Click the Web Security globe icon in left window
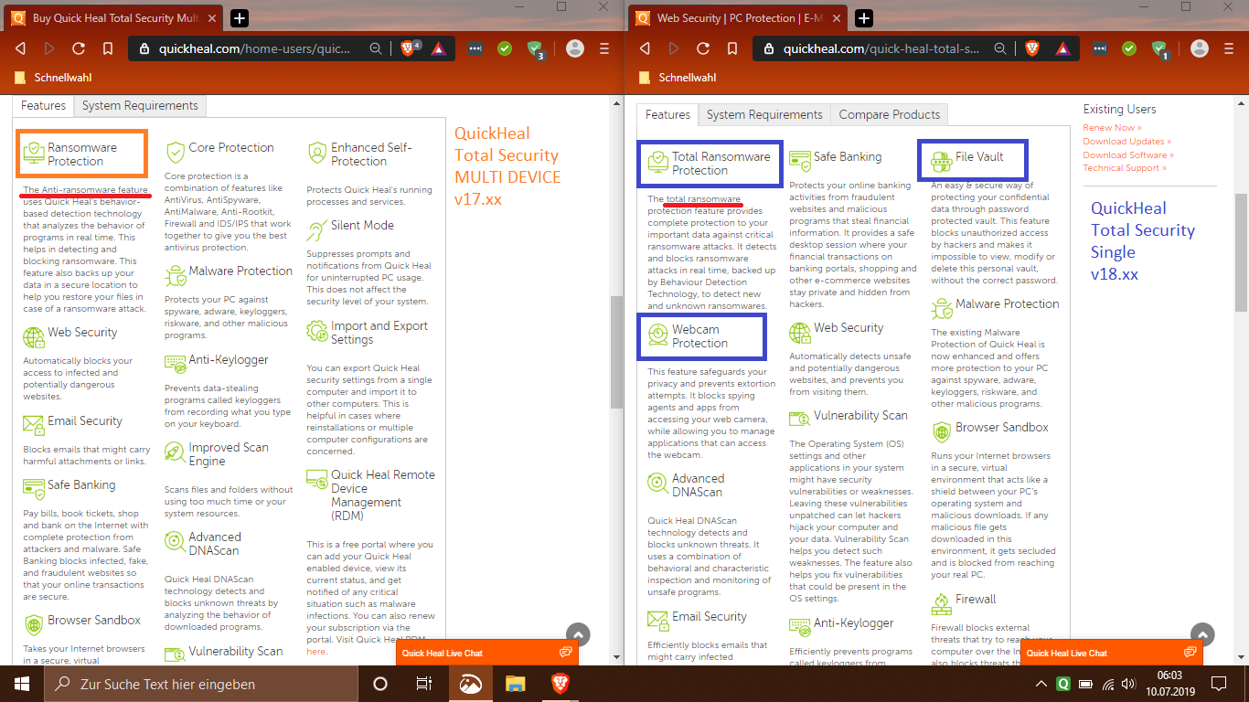The width and height of the screenshot is (1249, 702). [x=34, y=337]
